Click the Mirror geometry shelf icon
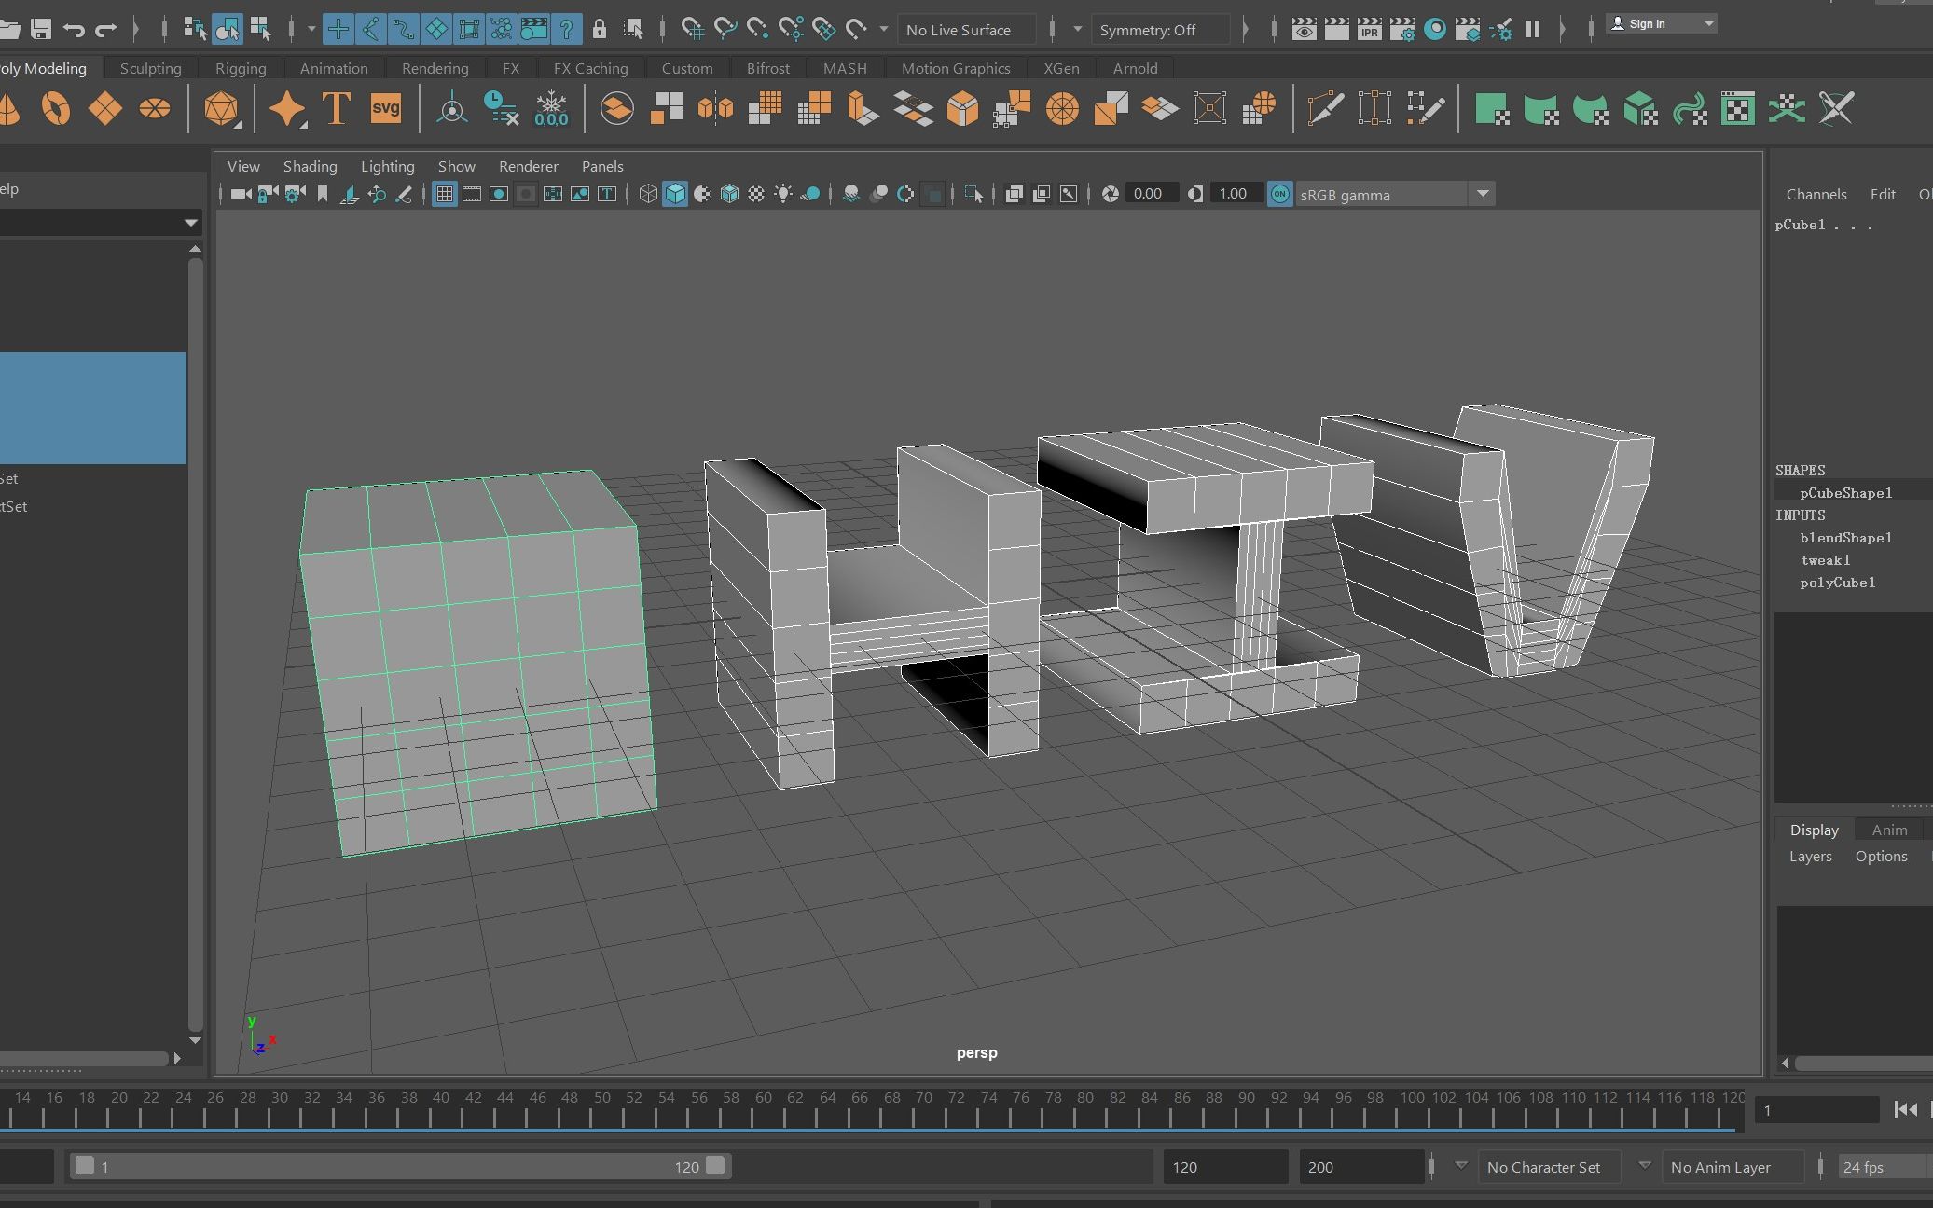Screen dimensions: 1933x1208 click(x=715, y=108)
